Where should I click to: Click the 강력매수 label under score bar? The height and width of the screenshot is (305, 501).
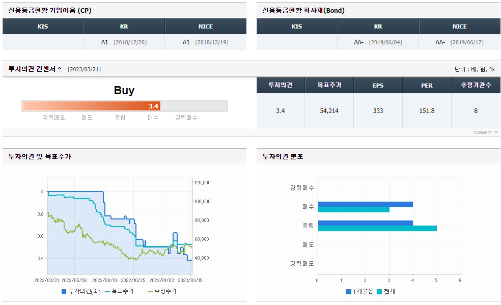186,118
